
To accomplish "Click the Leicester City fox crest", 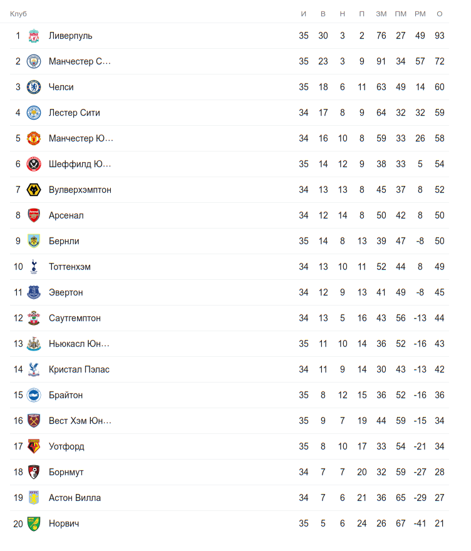I will [34, 113].
